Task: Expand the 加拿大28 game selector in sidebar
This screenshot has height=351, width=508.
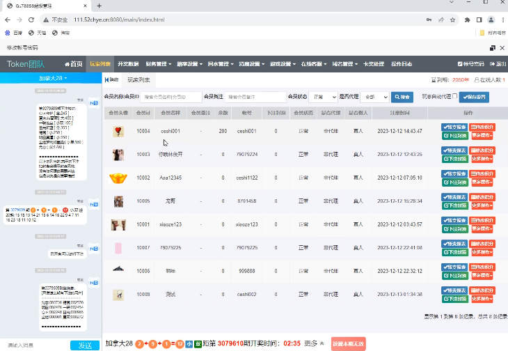Action: 52,78
